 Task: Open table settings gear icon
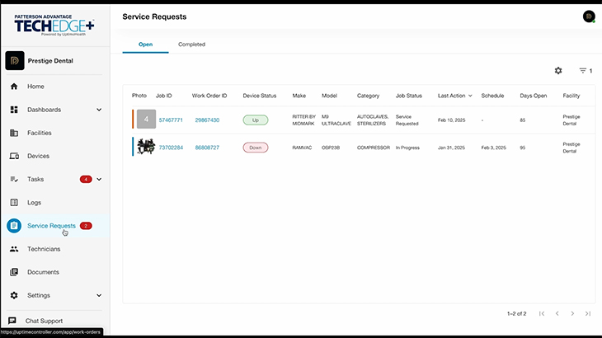click(x=558, y=71)
